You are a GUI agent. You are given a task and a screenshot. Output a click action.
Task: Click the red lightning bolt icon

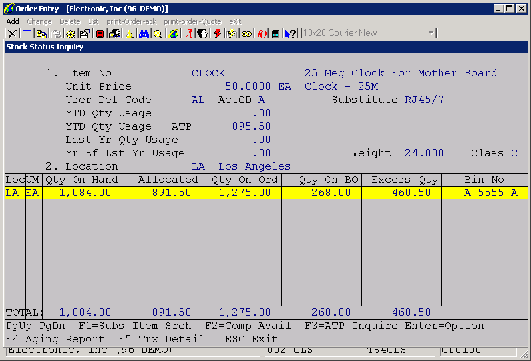pos(217,33)
